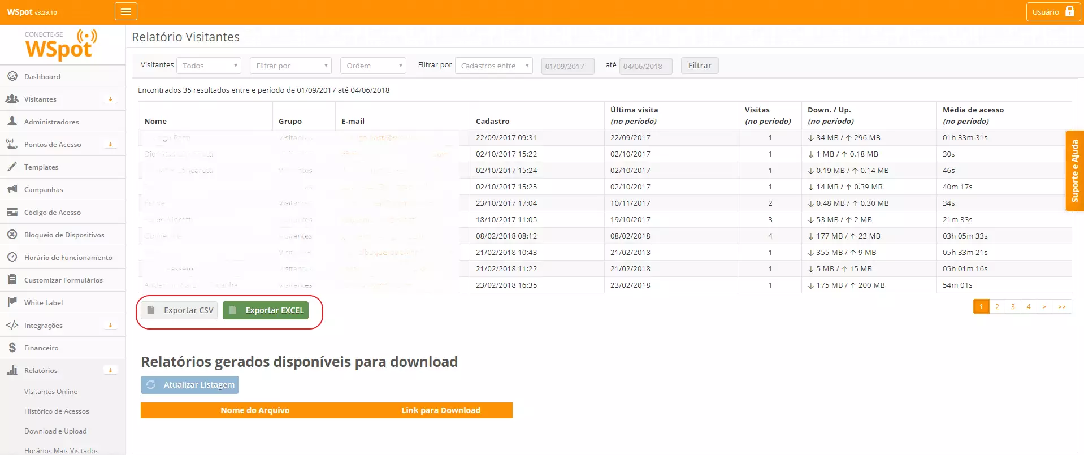The image size is (1084, 455).
Task: Go to results page 4
Action: (1029, 306)
